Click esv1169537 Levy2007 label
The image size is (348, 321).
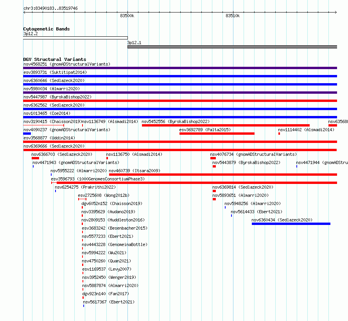coord(107,269)
